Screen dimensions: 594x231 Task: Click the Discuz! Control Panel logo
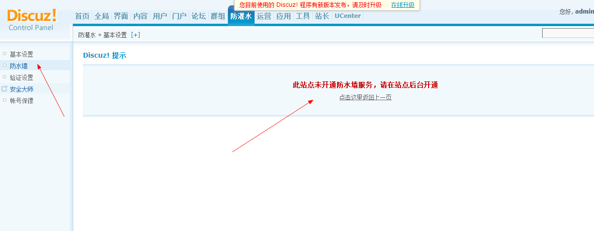32,20
